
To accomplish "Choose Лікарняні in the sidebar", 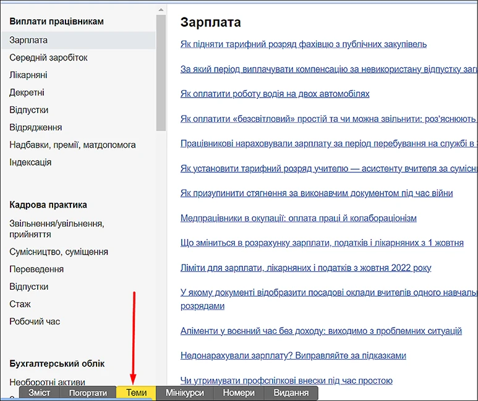I will point(28,75).
